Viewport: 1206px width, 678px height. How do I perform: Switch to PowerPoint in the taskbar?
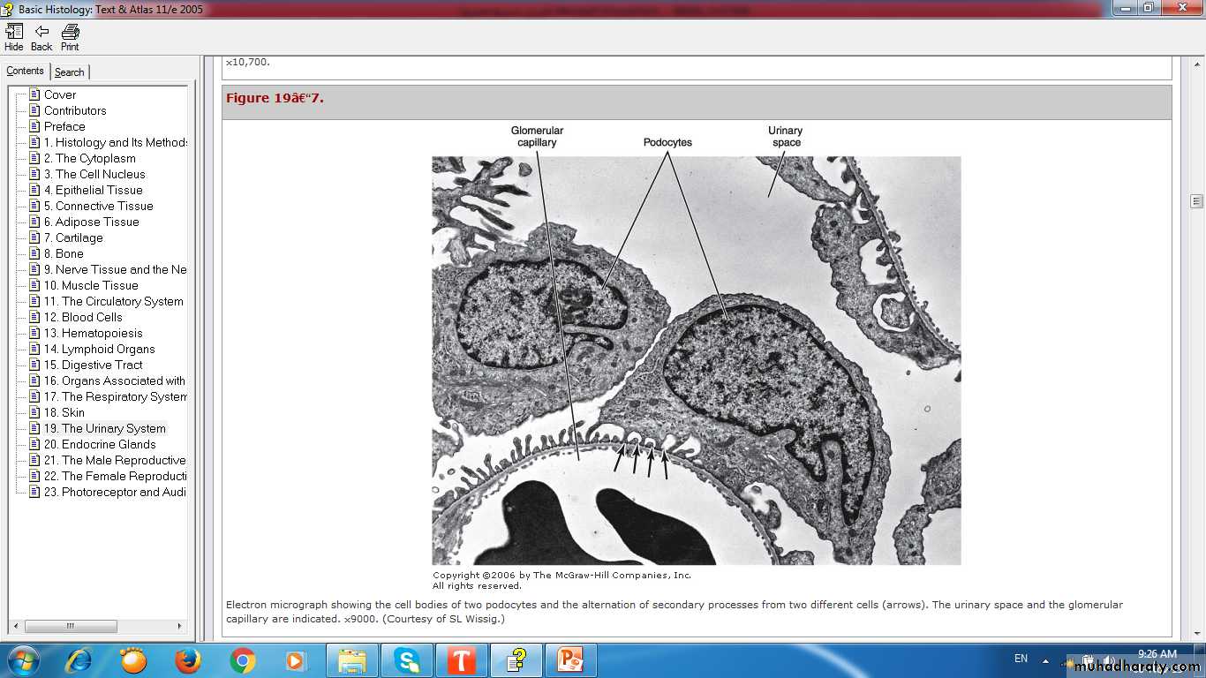point(570,660)
